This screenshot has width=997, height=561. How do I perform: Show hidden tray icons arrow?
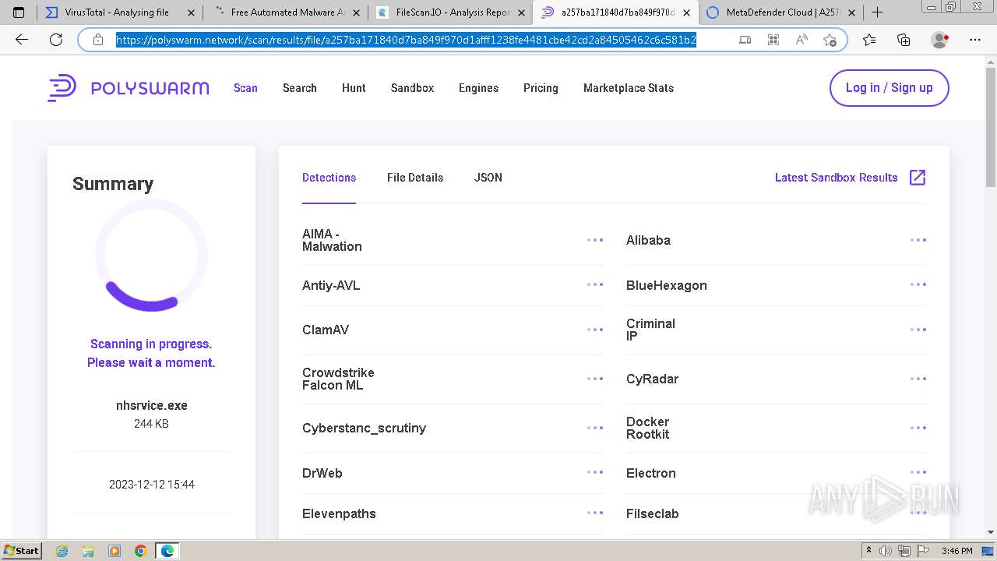(x=868, y=551)
